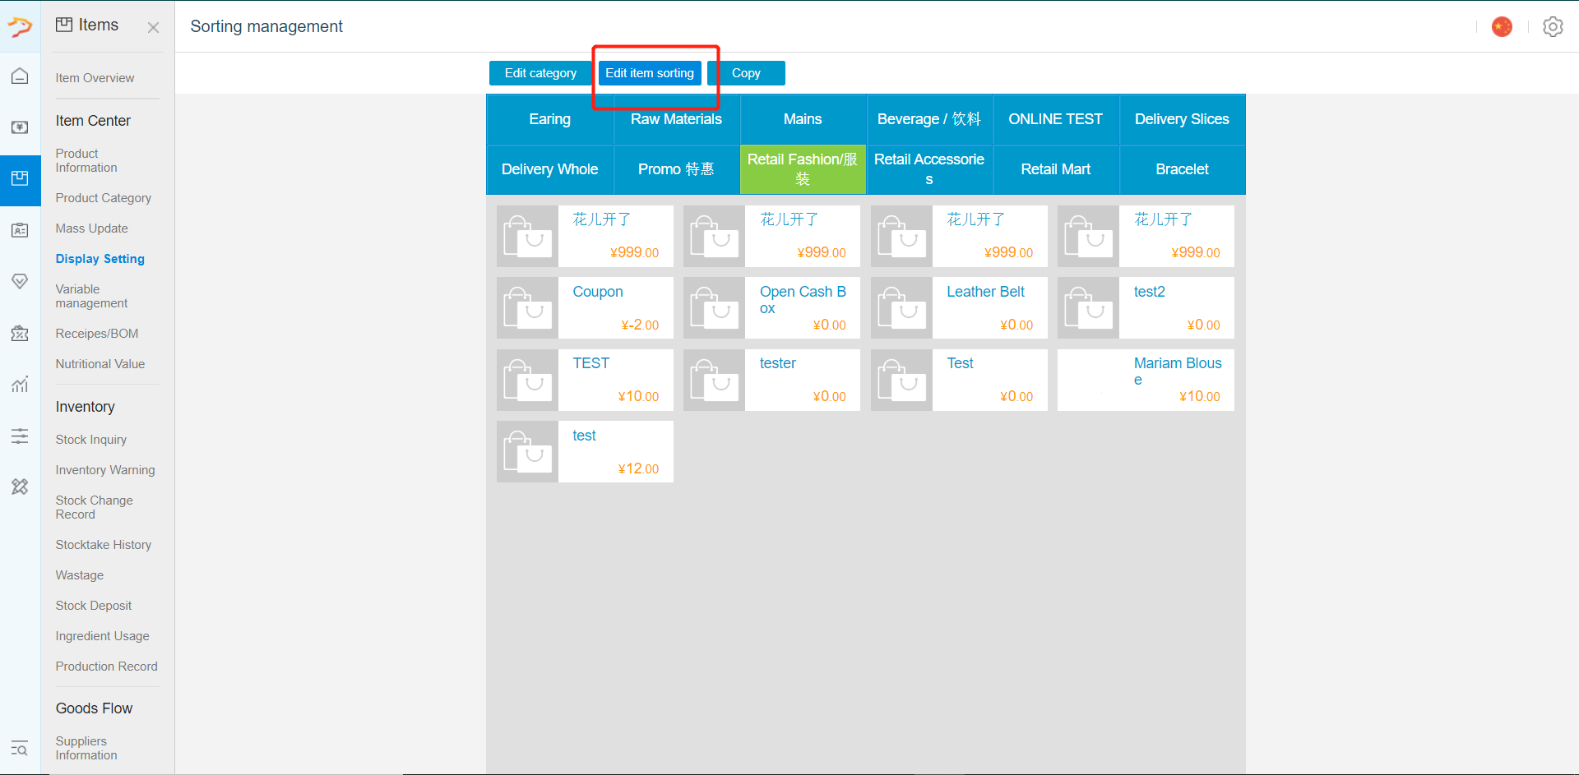Open Stock Inquiry page

(91, 440)
